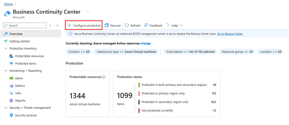Collapse the Monitoring + Reporting section
This screenshot has width=289, height=125.
coord(5,71)
